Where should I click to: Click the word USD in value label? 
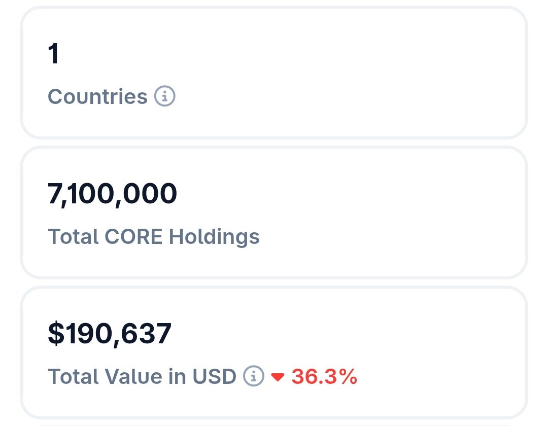pos(214,376)
